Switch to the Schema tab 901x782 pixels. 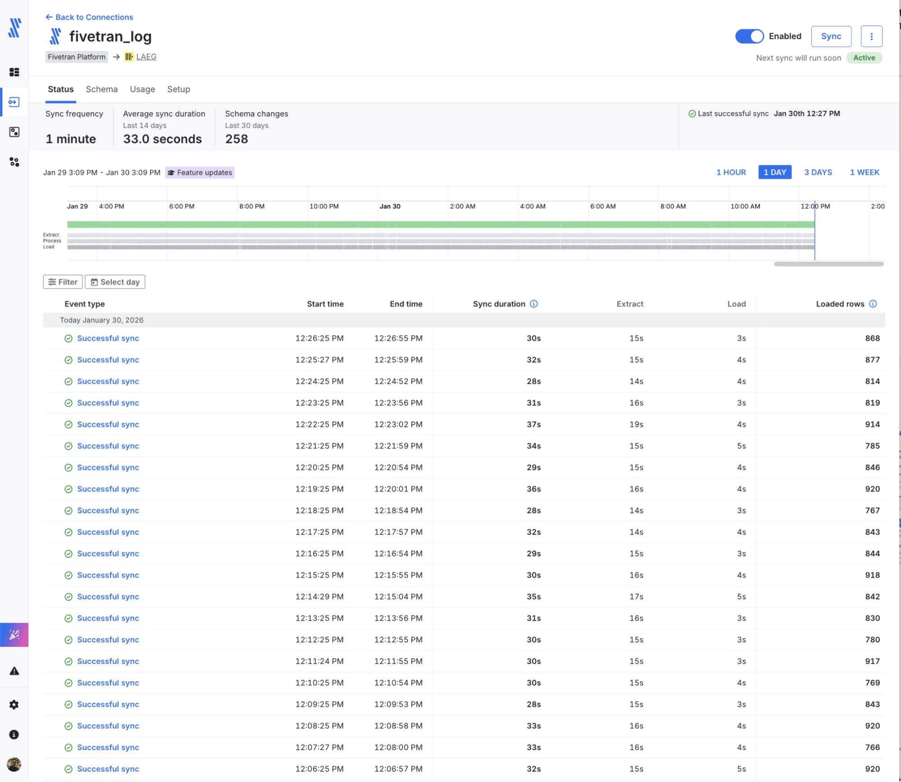tap(101, 89)
